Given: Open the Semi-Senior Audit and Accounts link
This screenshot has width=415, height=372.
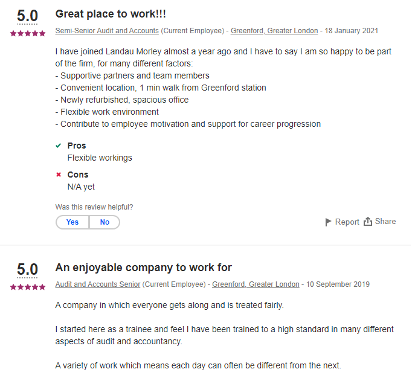Looking at the screenshot, I should point(107,30).
